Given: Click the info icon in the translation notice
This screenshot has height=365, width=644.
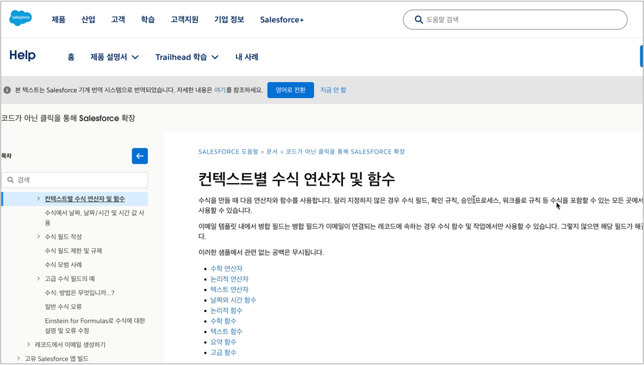Looking at the screenshot, I should [x=7, y=90].
